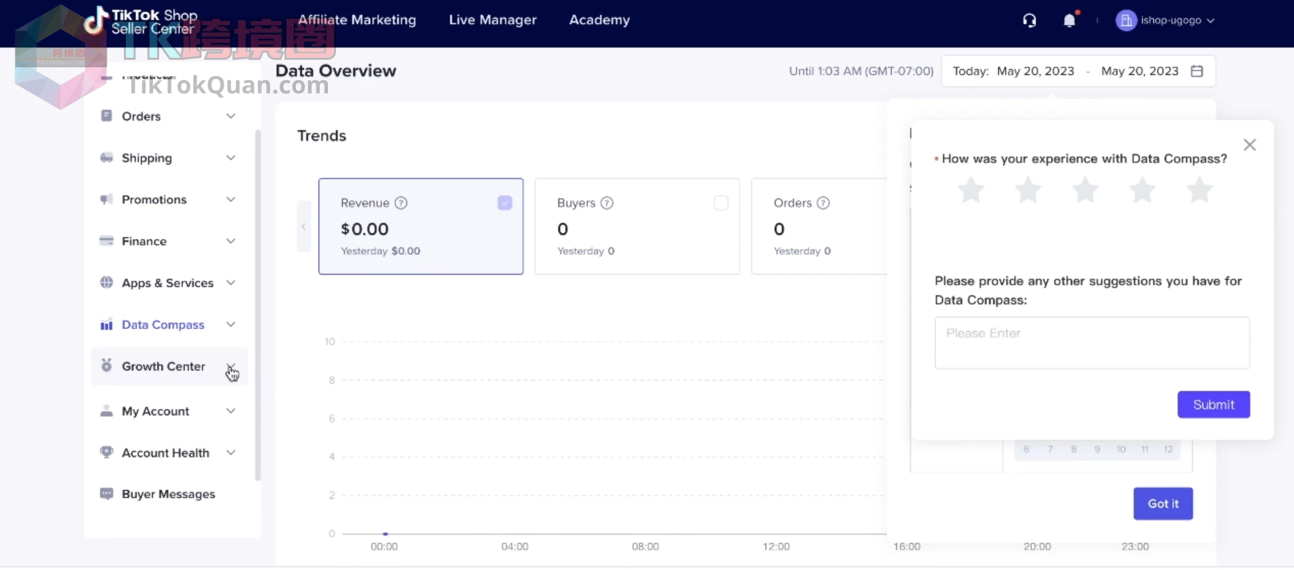Close the Data Compass feedback popup
This screenshot has width=1294, height=570.
(1250, 145)
